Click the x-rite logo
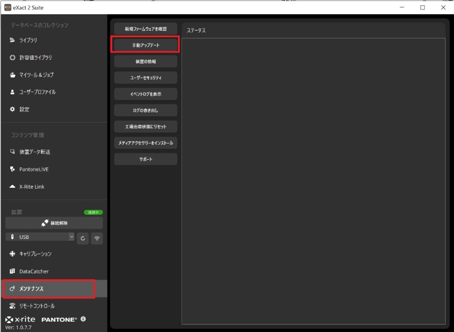Viewport: 454px width, 332px height. tap(20, 319)
